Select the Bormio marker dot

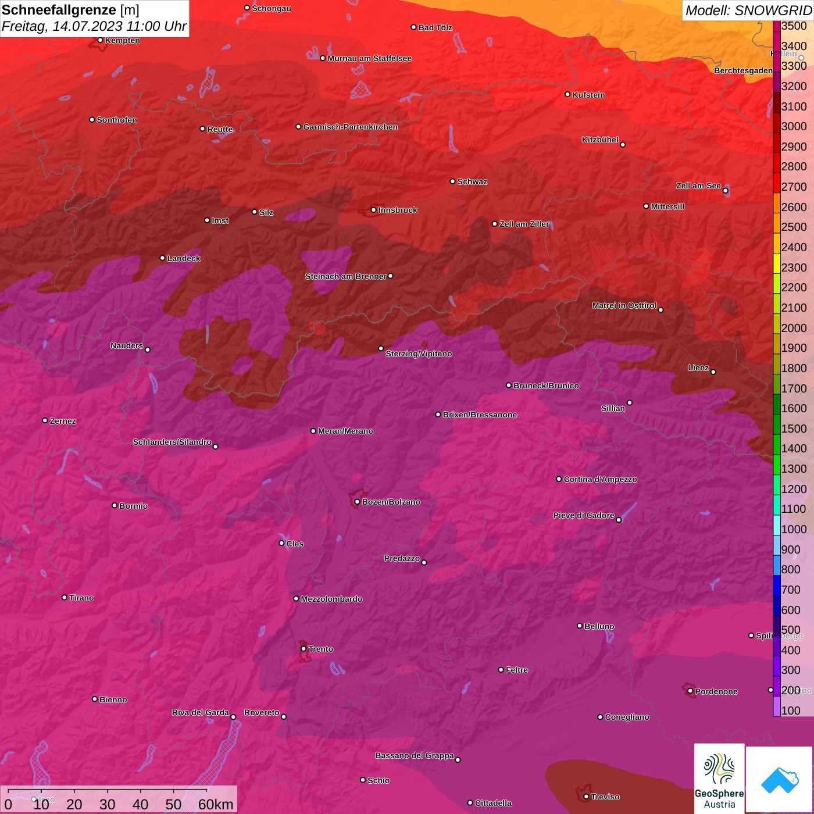pos(115,505)
